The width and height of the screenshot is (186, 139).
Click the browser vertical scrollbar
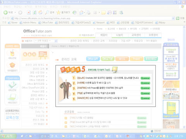(x=184, y=77)
